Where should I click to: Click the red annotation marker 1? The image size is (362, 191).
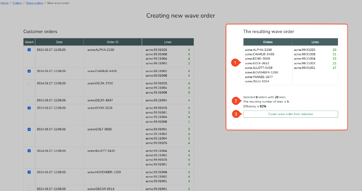pos(234,63)
